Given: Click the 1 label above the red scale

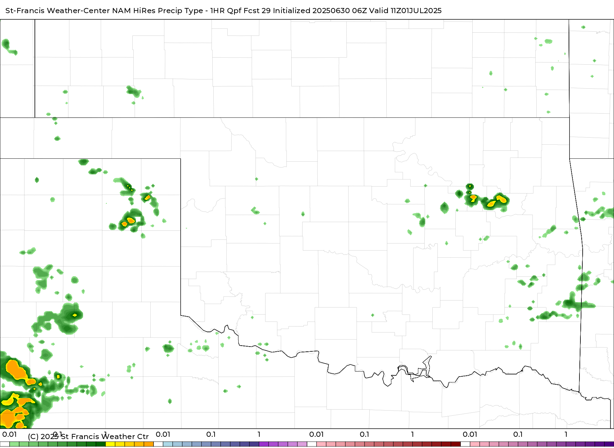Looking at the screenshot, I should tap(413, 434).
